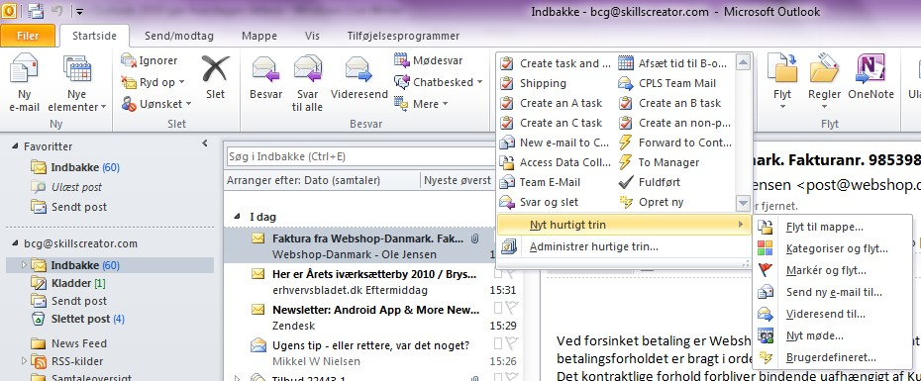Toggle category box on the erhvervsbladet.dk email

(498, 273)
